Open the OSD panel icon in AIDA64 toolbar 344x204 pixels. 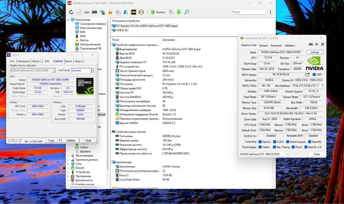coord(133,12)
